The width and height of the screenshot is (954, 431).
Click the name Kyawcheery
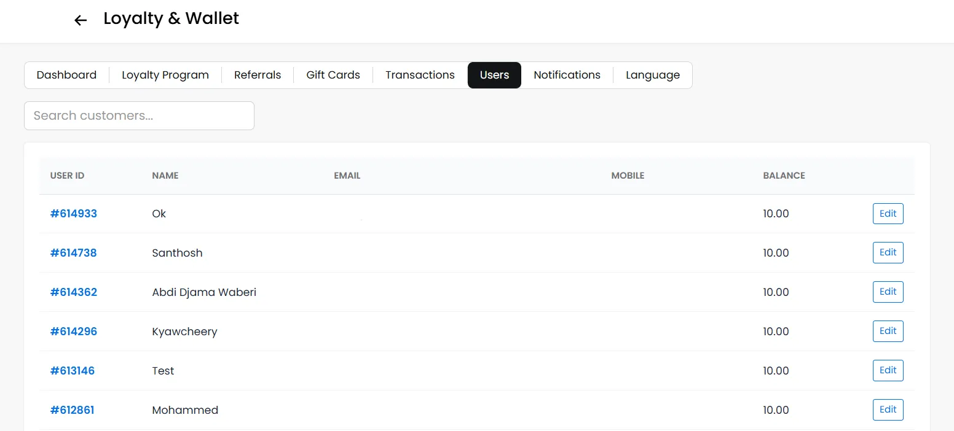184,332
